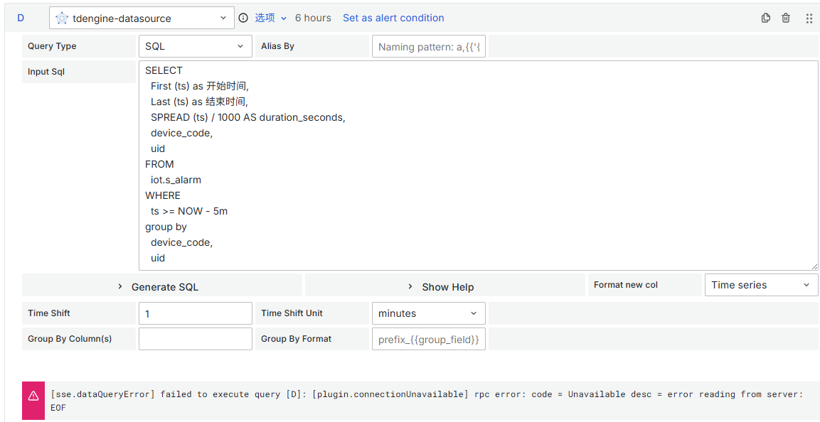Open the Format Time series dropdown
Screen dimensions: 820x422
pos(760,285)
